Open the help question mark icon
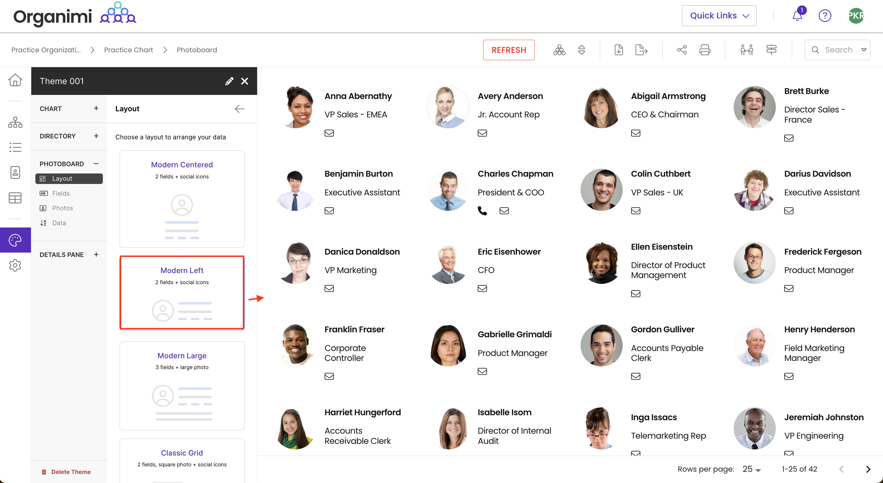883x483 pixels. click(825, 15)
